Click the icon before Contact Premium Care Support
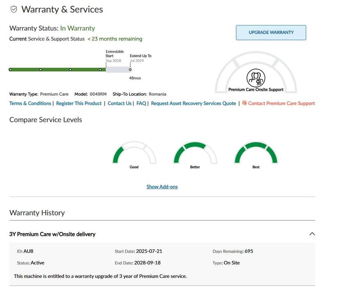Screen dimensions: 345x287 pos(244,103)
